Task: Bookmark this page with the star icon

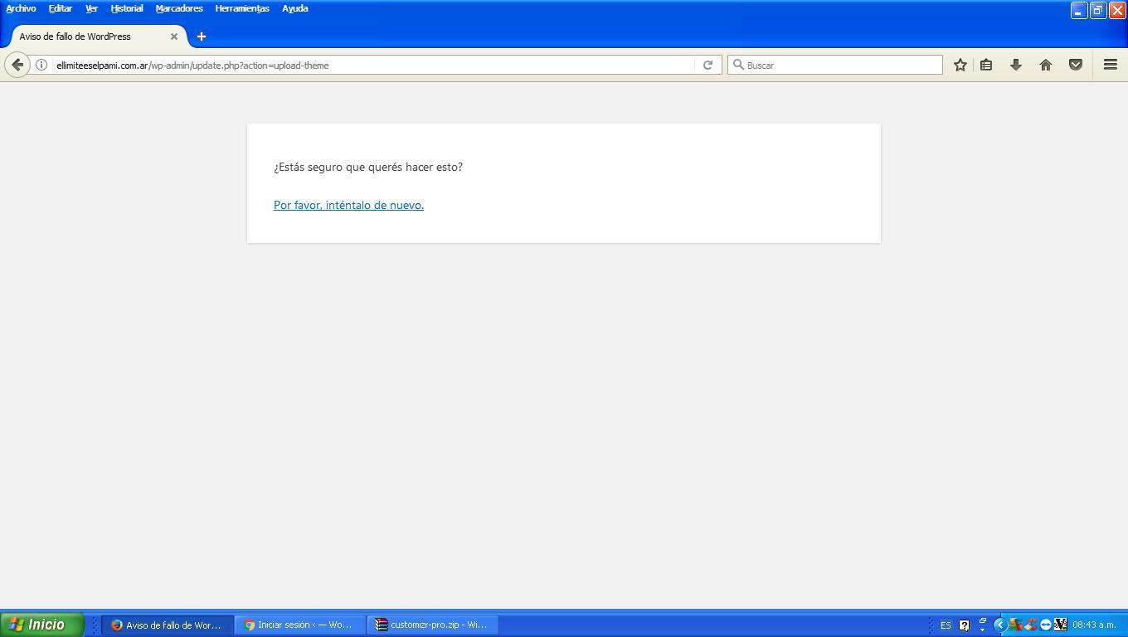Action: pos(960,65)
